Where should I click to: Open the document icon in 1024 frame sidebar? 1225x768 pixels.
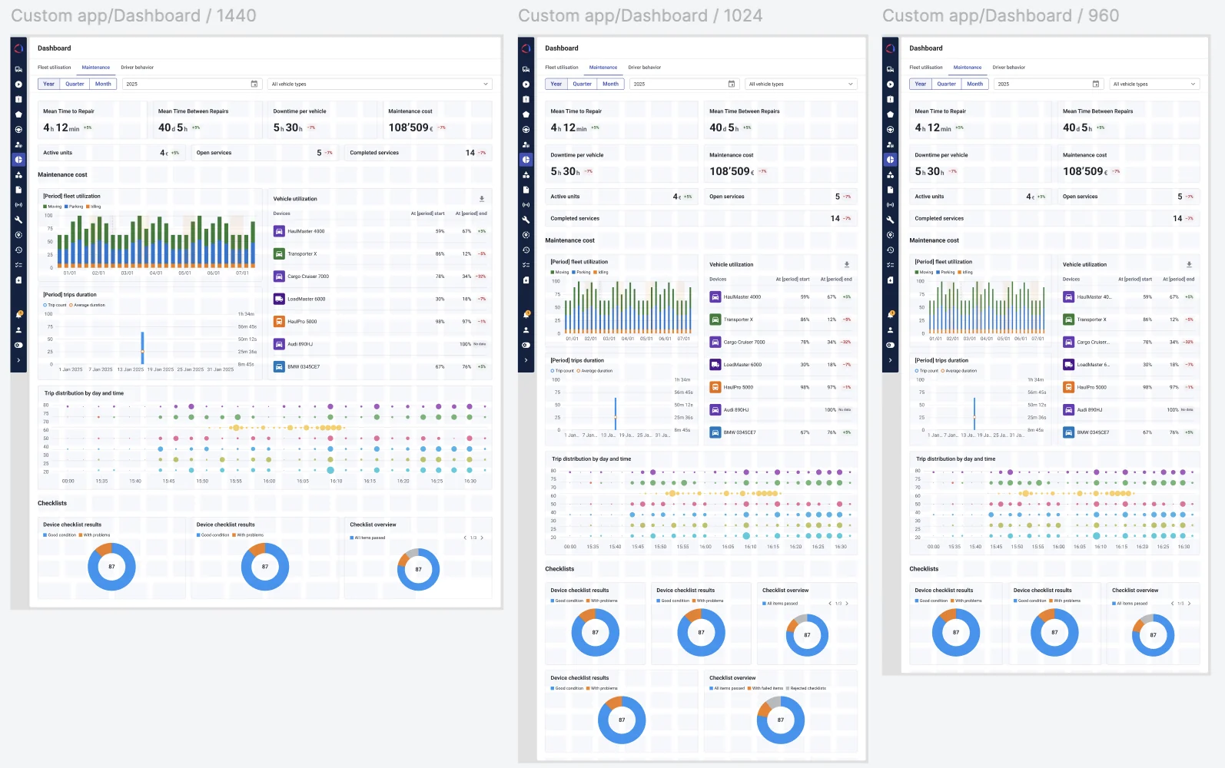(x=526, y=190)
